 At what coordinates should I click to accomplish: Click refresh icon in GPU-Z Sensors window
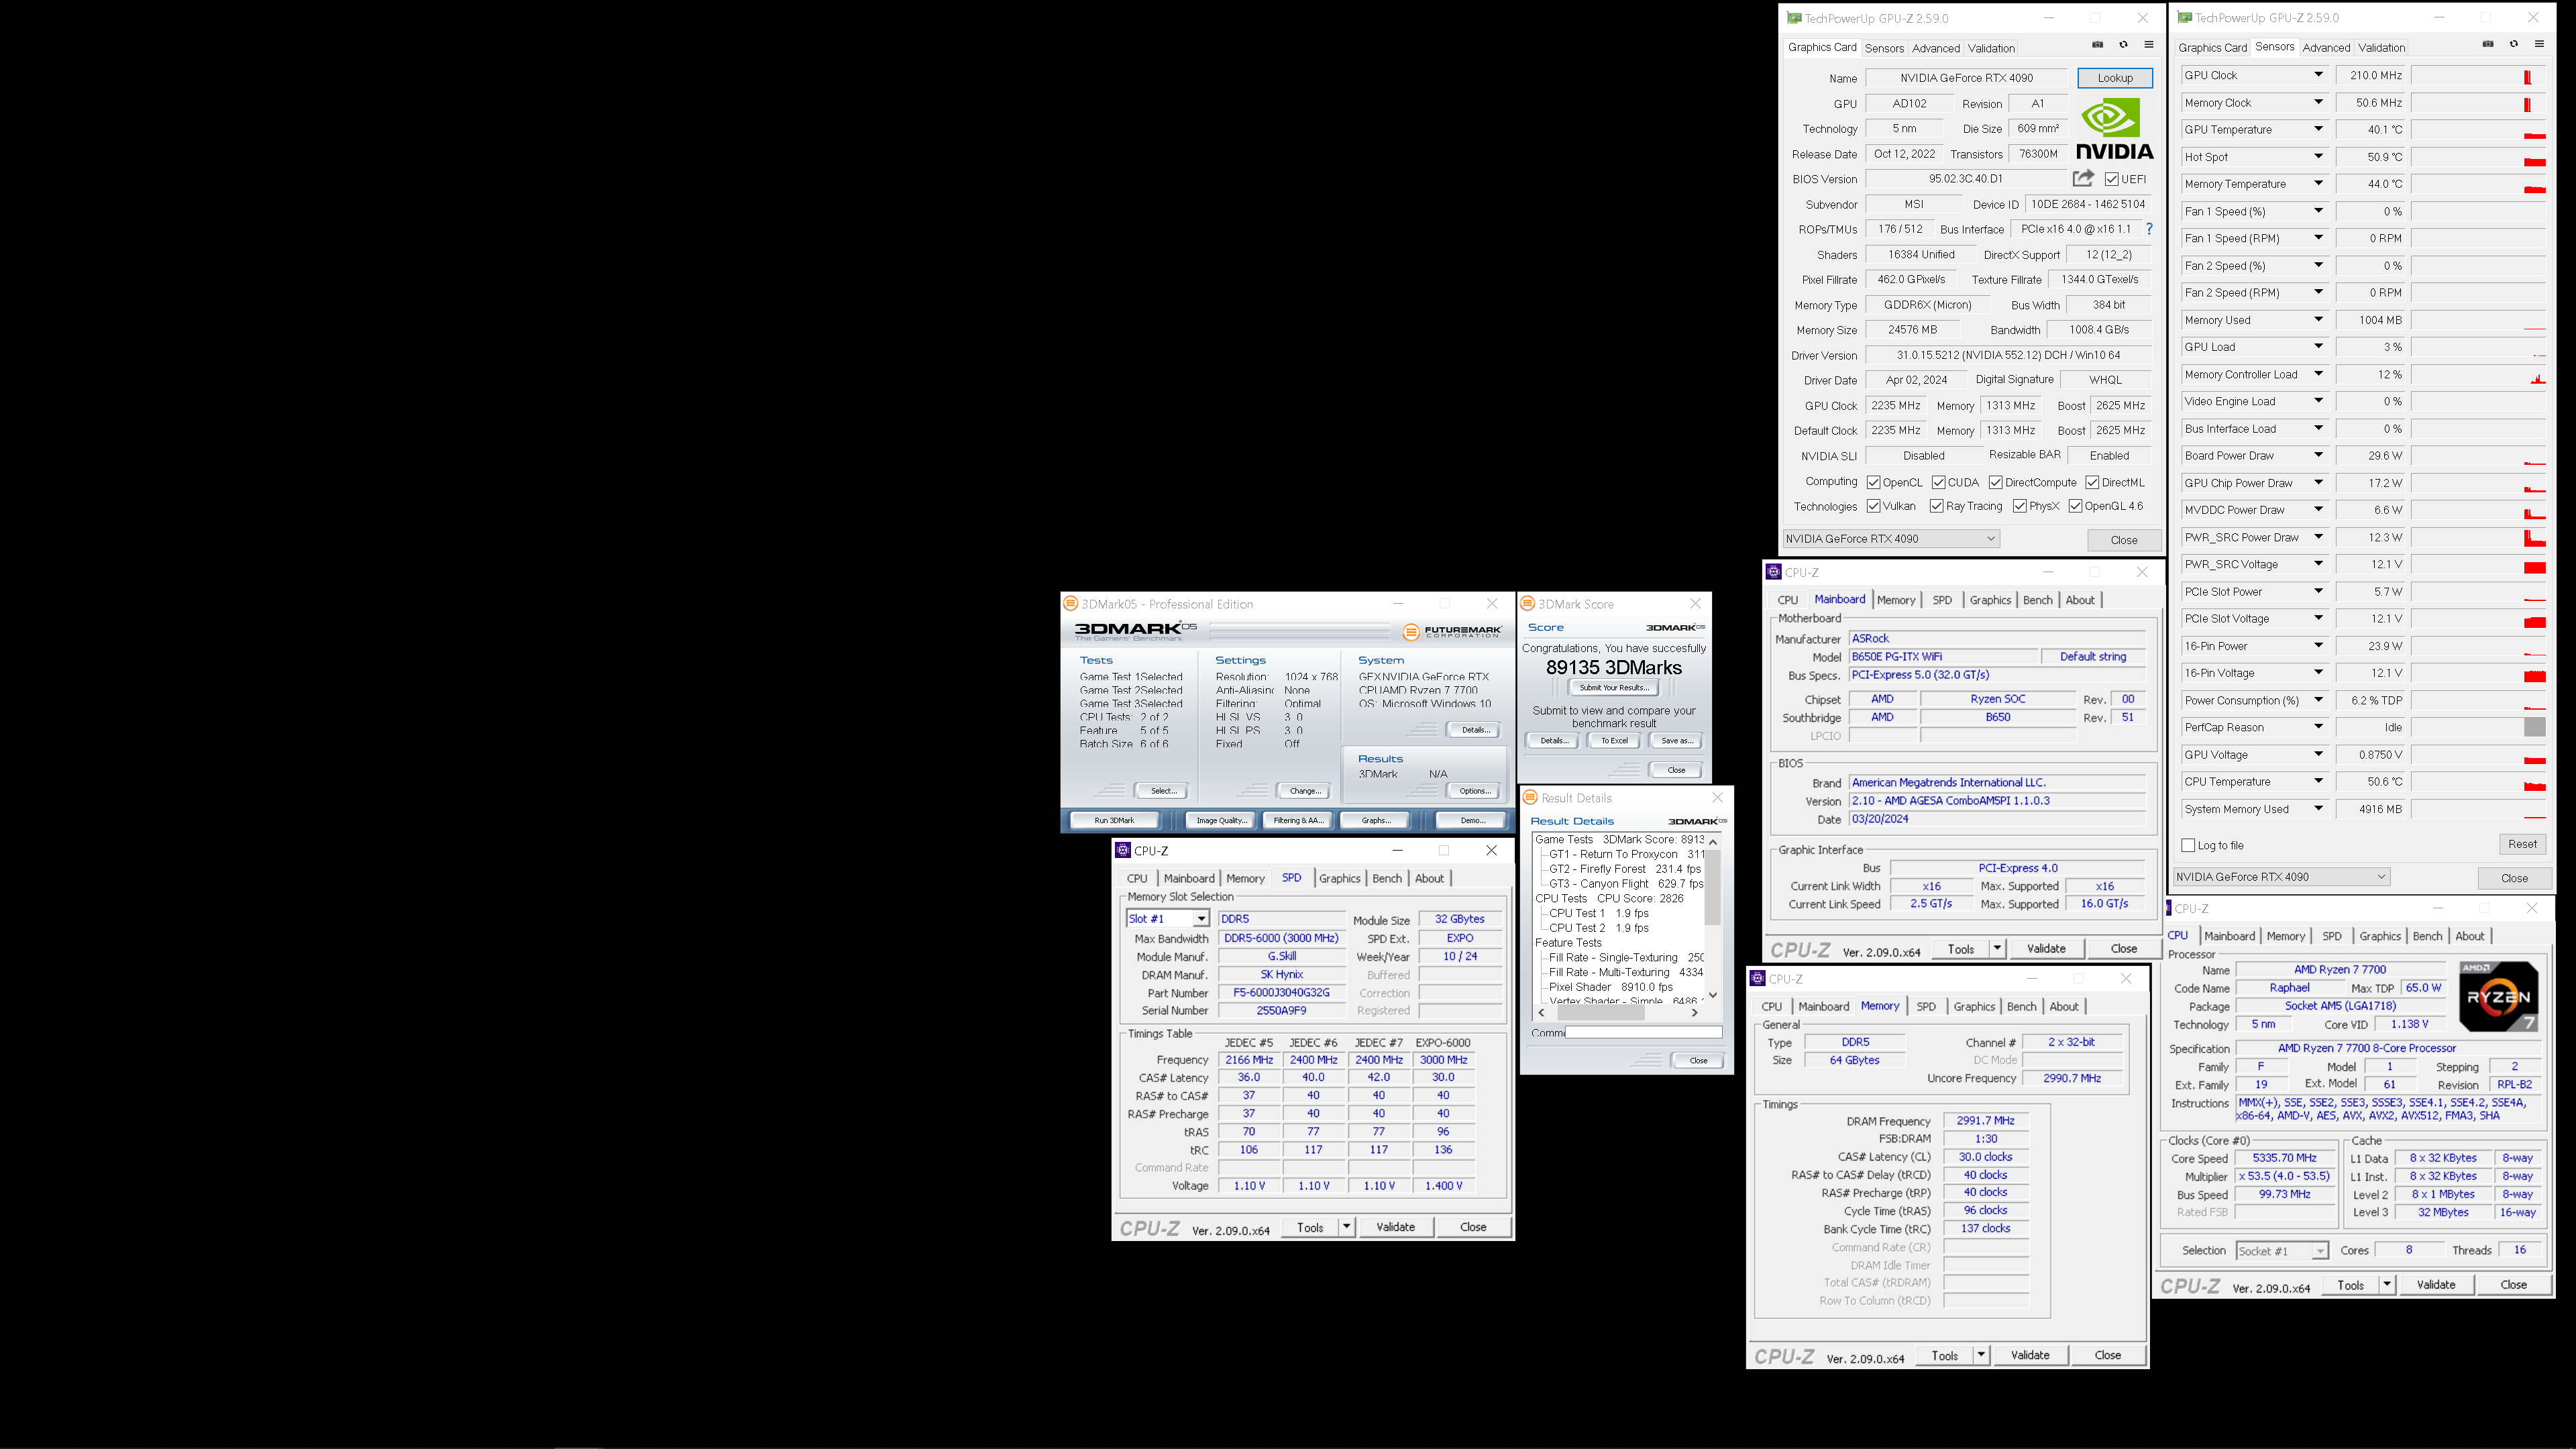[x=2514, y=44]
